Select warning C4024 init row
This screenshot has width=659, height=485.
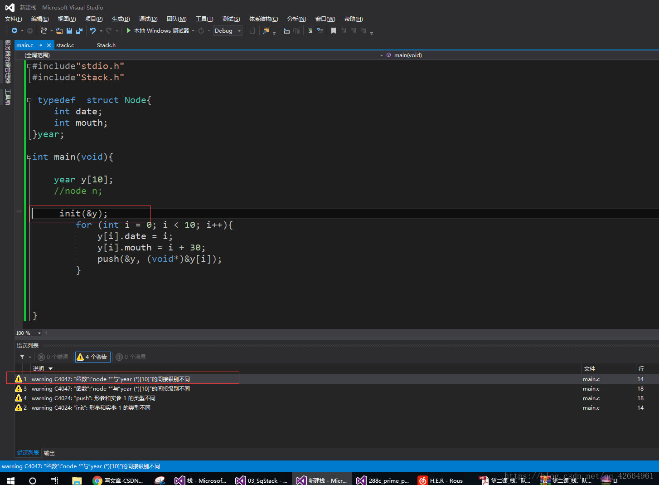pos(336,408)
